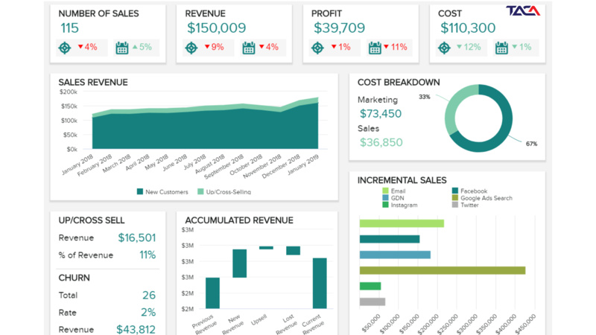Image resolution: width=596 pixels, height=335 pixels.
Task: Select the calendar icon in the Revenue card
Action: 249,48
